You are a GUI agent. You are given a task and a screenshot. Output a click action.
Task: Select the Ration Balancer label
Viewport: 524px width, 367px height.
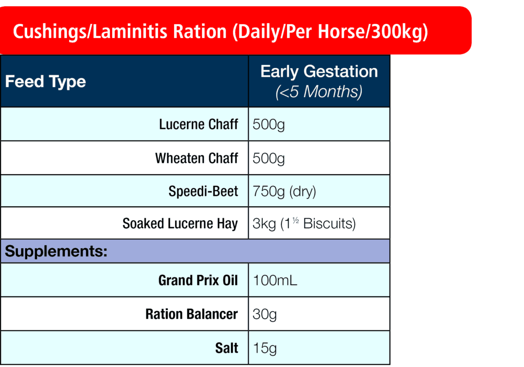point(191,314)
